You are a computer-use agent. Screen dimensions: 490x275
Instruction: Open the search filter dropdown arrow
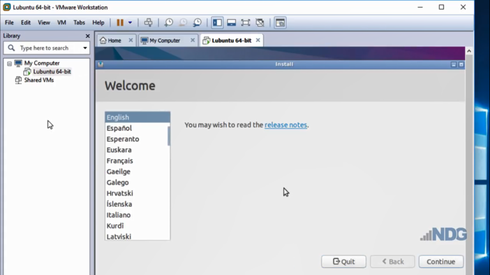click(x=85, y=48)
